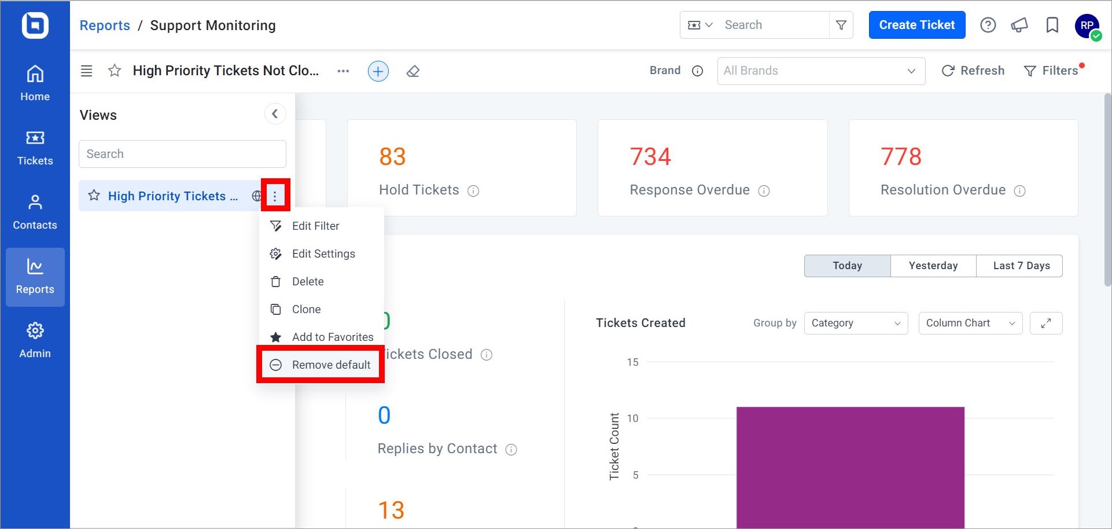This screenshot has width=1112, height=529.
Task: Open the Column Chart type dropdown
Action: [970, 323]
